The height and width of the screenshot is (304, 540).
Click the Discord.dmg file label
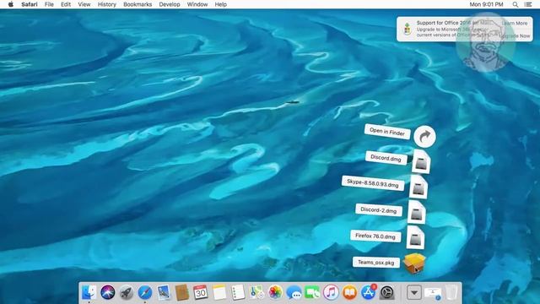coord(386,158)
